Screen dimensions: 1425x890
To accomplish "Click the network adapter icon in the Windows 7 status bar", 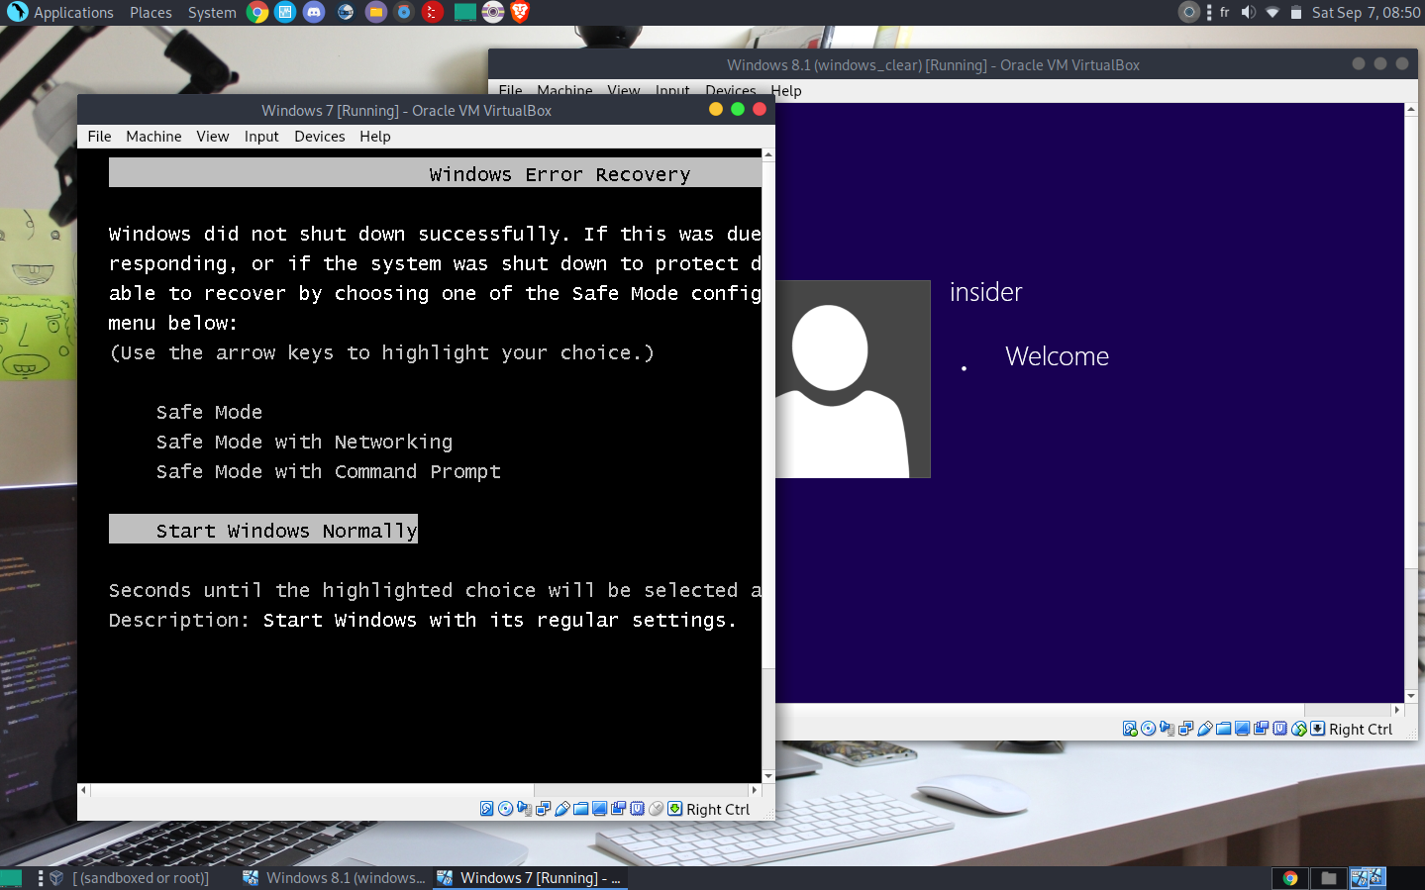I will tap(543, 809).
